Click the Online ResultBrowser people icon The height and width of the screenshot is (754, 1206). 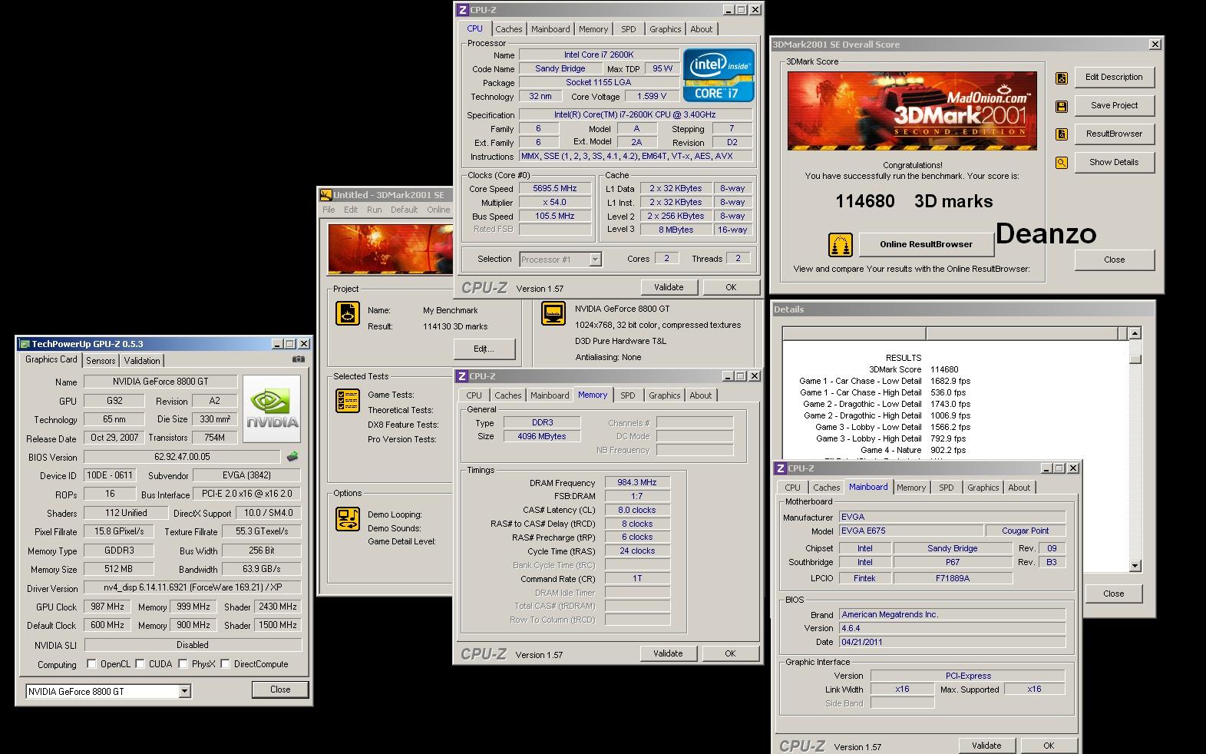tap(841, 245)
